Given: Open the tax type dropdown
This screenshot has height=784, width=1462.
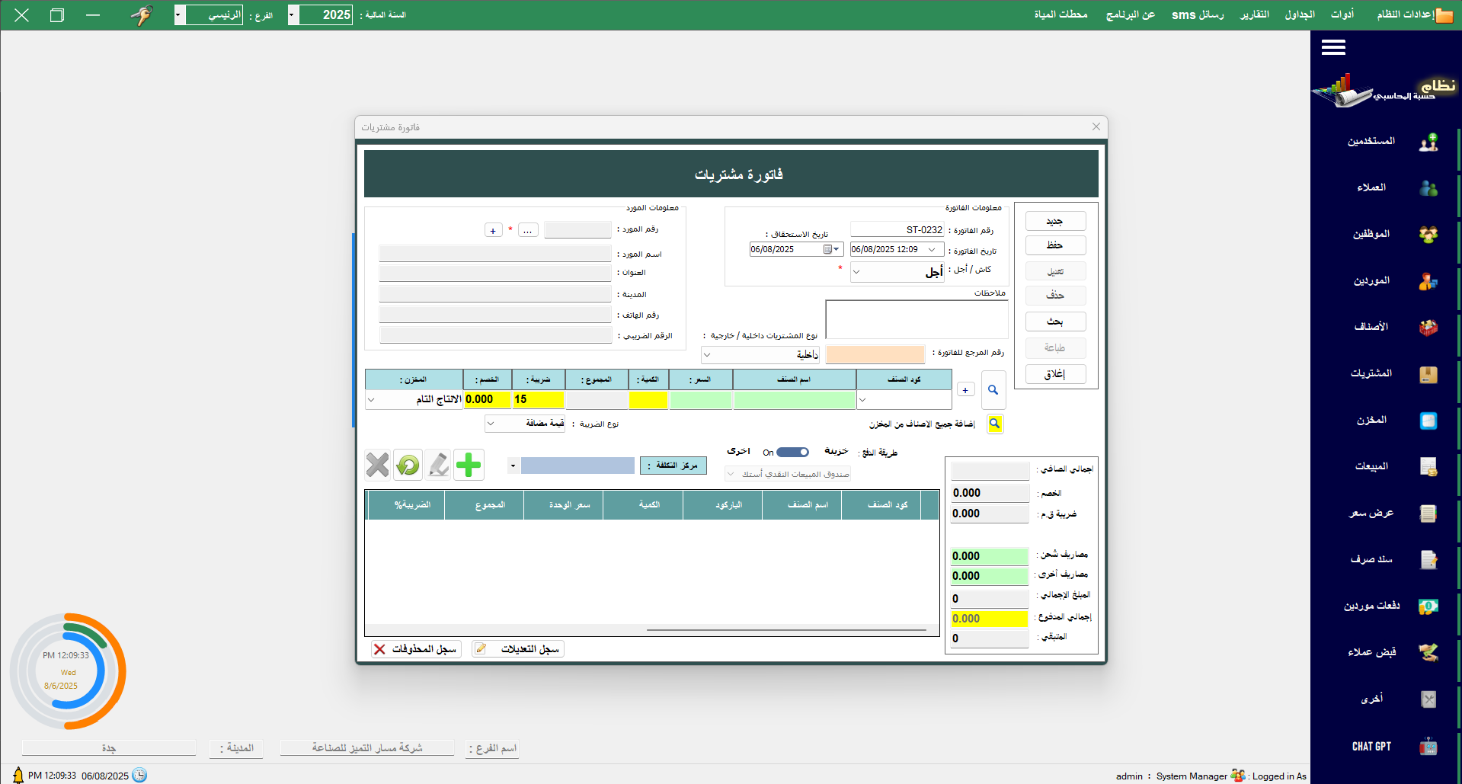Looking at the screenshot, I should [x=491, y=424].
